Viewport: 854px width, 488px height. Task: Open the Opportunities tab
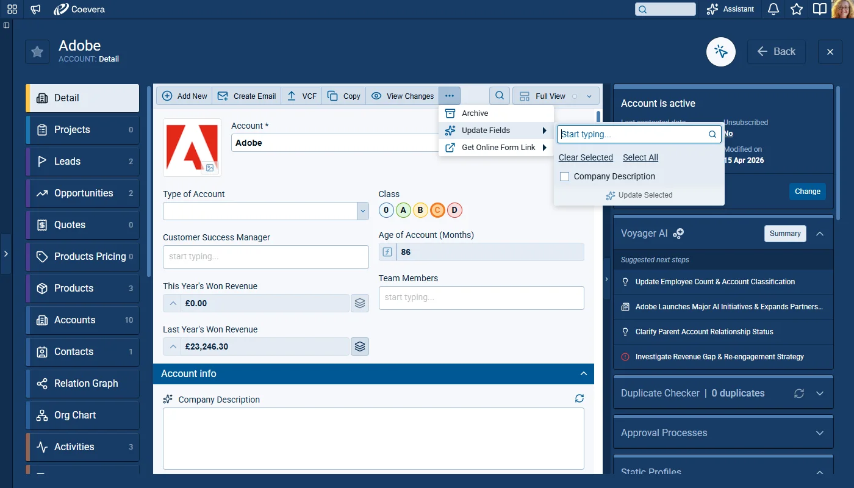pyautogui.click(x=82, y=193)
